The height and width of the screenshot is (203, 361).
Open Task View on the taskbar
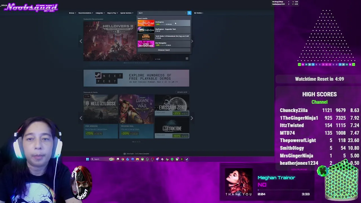click(x=118, y=159)
